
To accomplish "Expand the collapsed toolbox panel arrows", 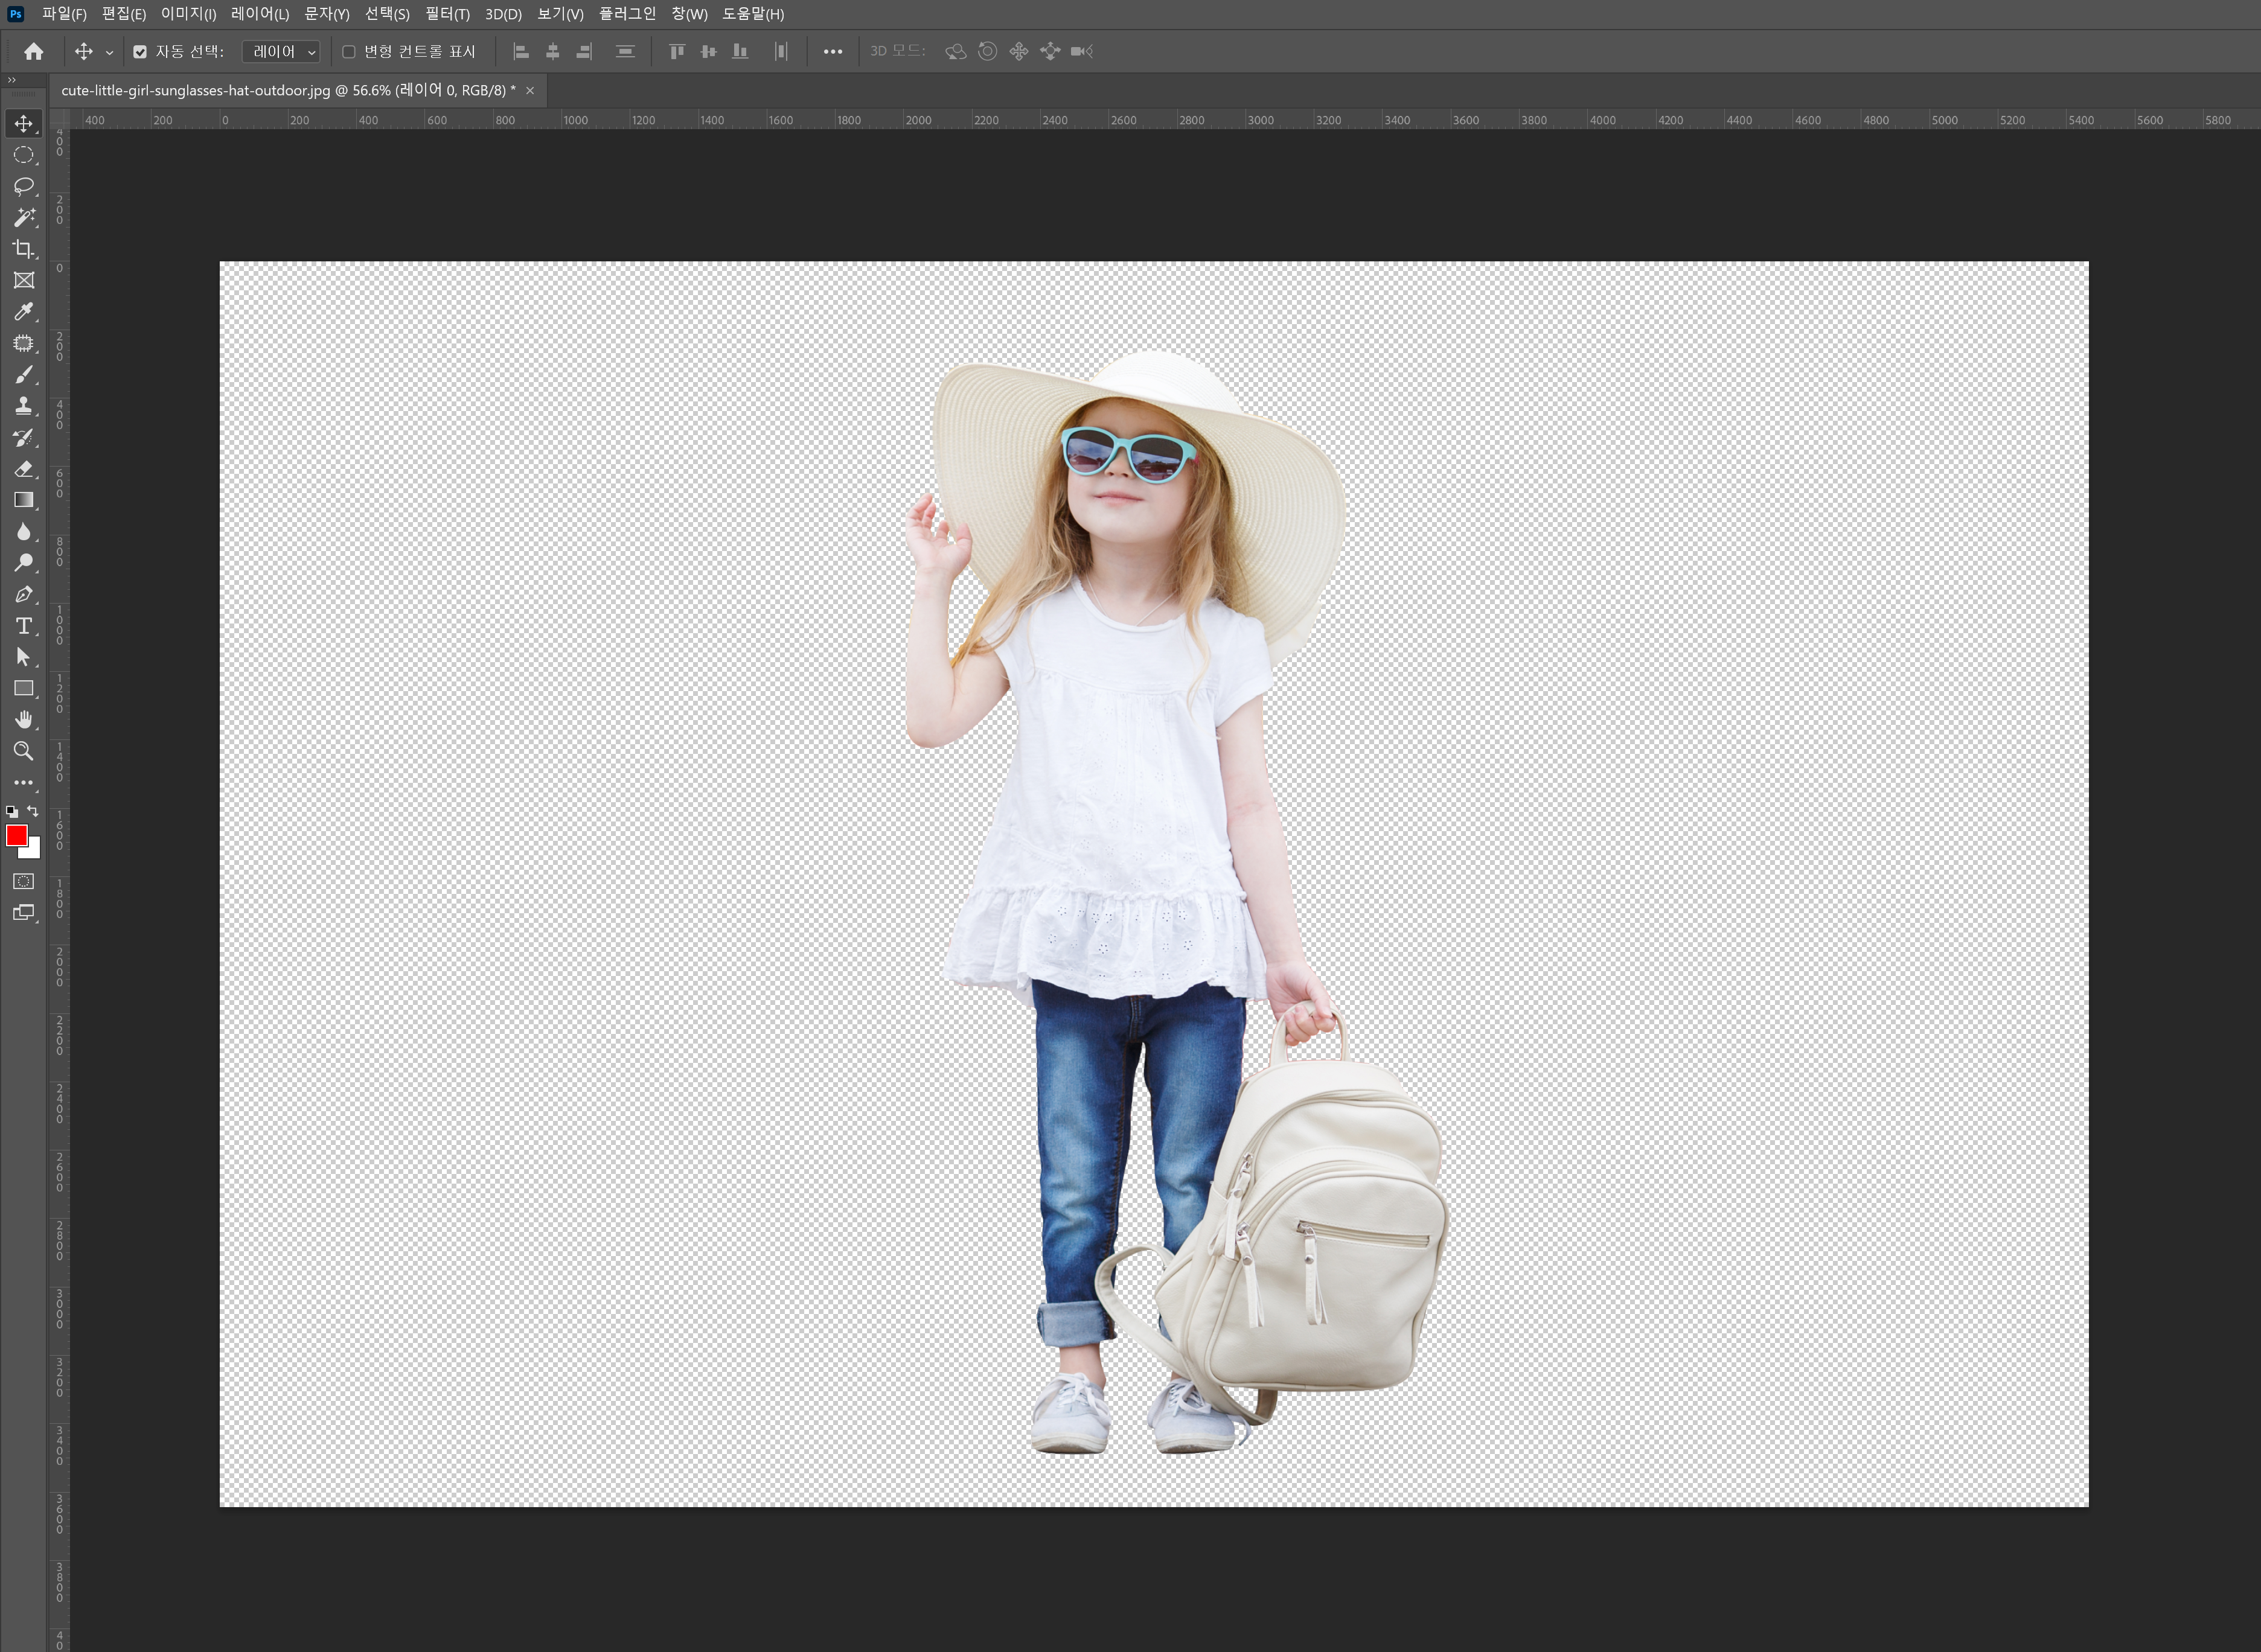I will coord(12,80).
